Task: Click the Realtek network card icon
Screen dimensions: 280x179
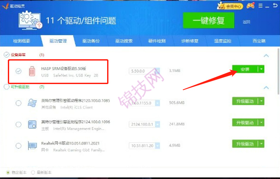Action: pyautogui.click(x=32, y=145)
